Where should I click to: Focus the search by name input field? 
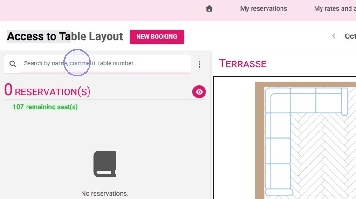tap(106, 63)
